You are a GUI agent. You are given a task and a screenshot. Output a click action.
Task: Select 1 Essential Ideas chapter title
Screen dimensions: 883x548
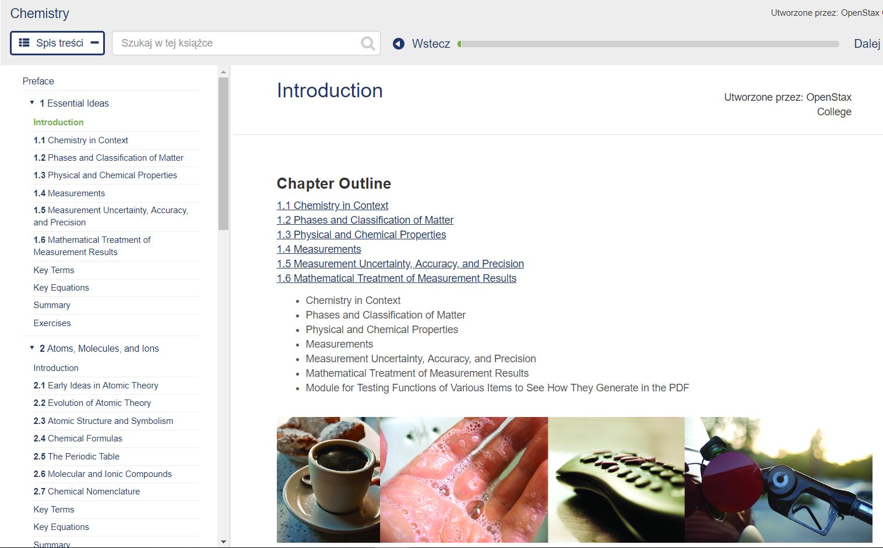pos(74,103)
